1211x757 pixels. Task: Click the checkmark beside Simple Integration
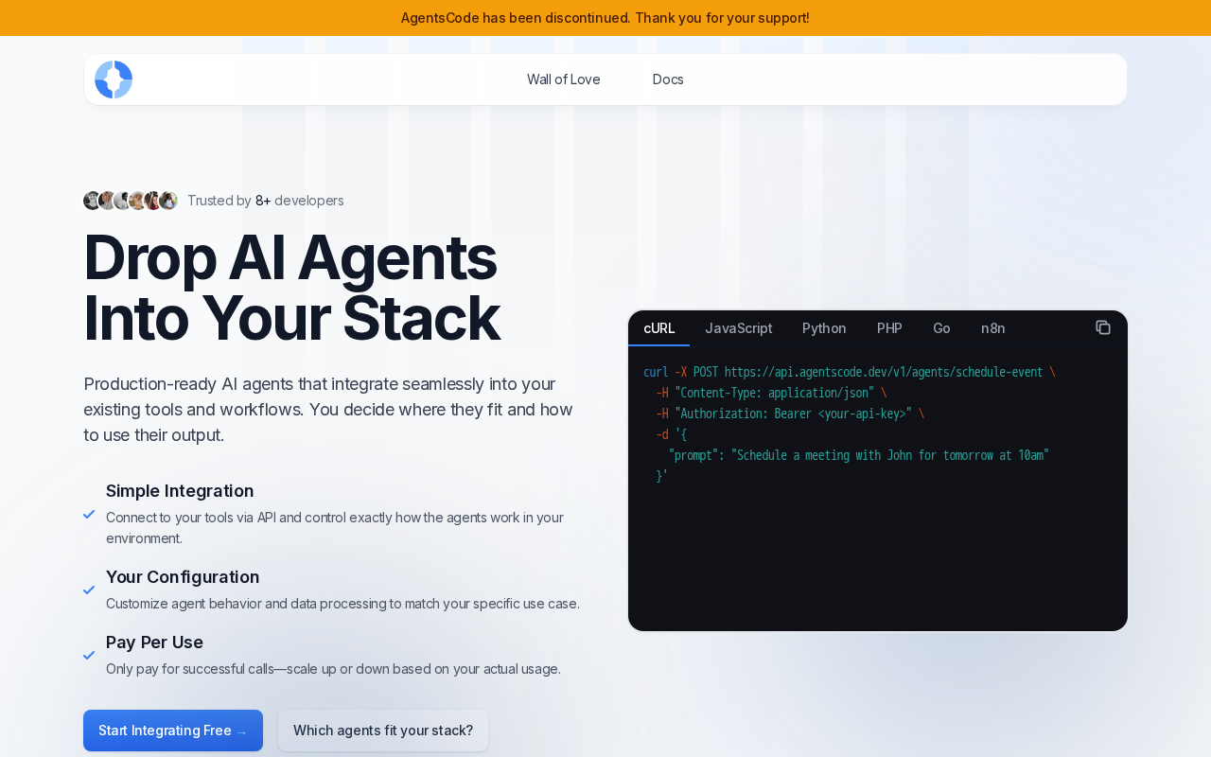coord(89,514)
